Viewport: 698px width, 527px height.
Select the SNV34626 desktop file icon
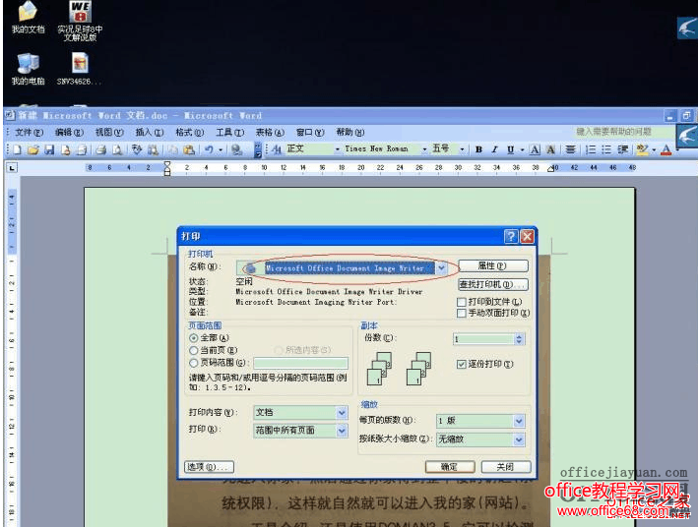(x=80, y=70)
